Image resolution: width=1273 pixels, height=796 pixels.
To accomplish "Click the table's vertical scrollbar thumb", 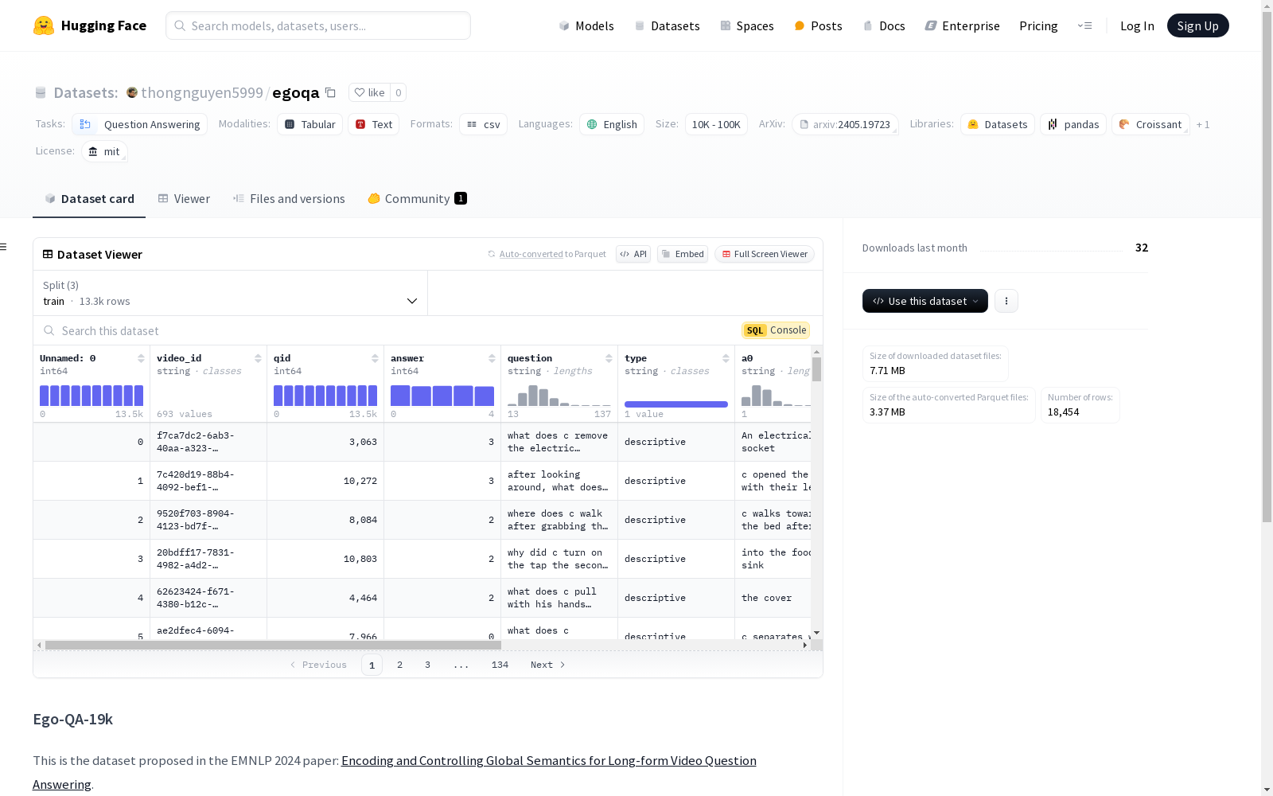I will (816, 369).
